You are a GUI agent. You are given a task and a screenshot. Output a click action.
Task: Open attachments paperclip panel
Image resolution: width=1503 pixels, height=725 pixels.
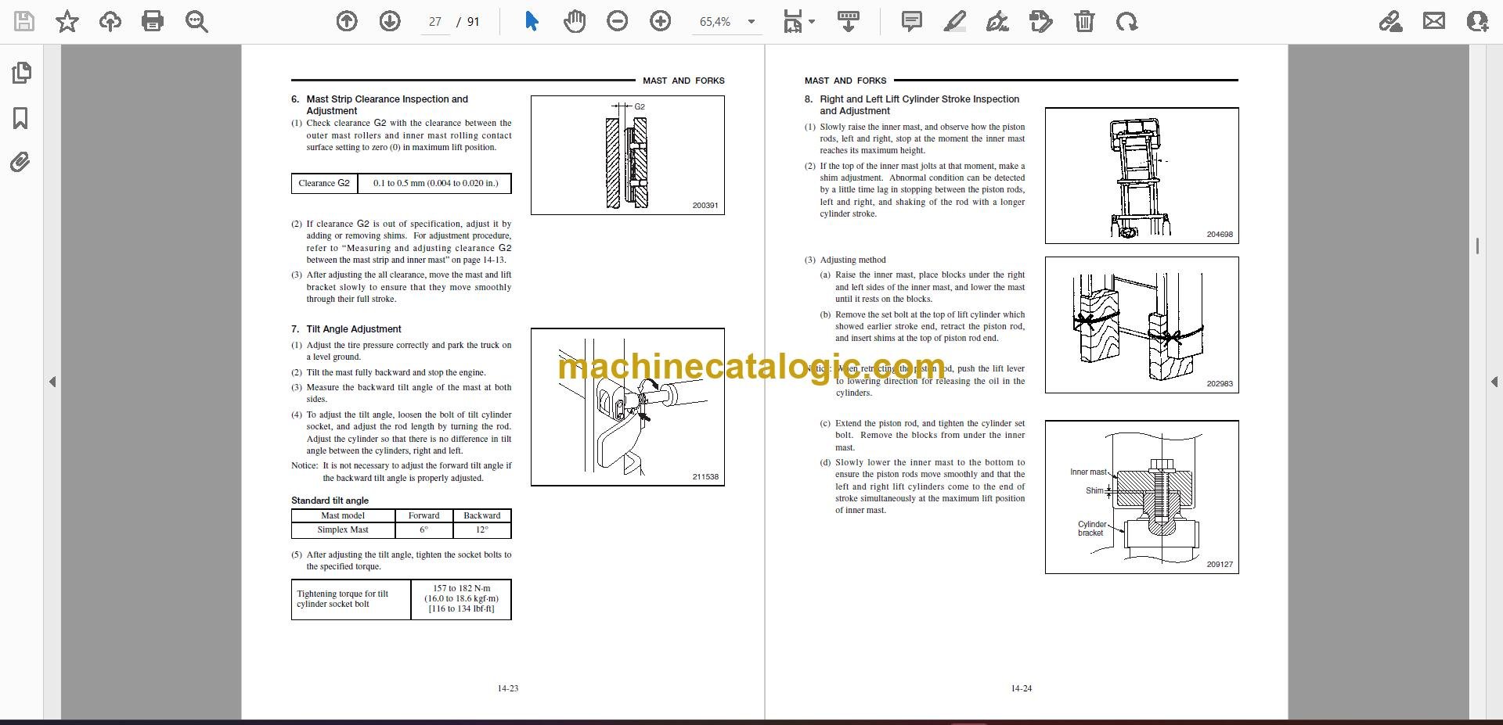pyautogui.click(x=20, y=163)
